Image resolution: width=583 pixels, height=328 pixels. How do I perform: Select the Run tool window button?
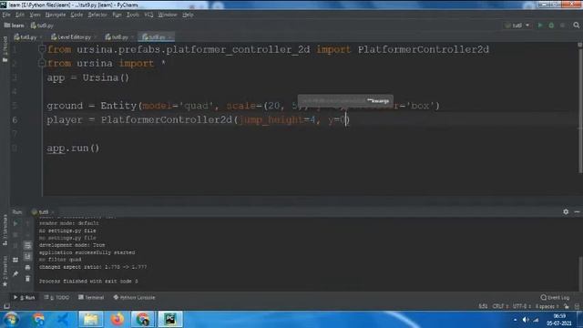click(x=25, y=298)
